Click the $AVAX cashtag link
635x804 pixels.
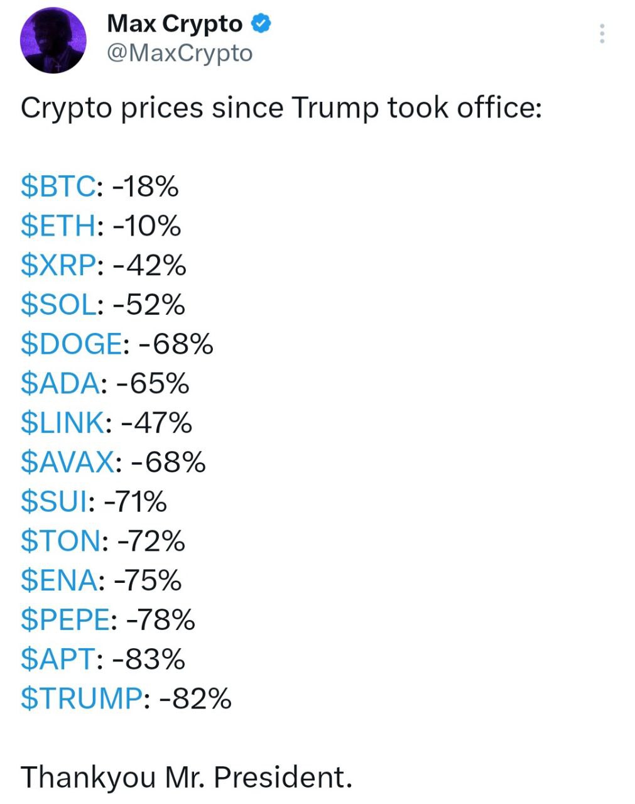point(67,462)
